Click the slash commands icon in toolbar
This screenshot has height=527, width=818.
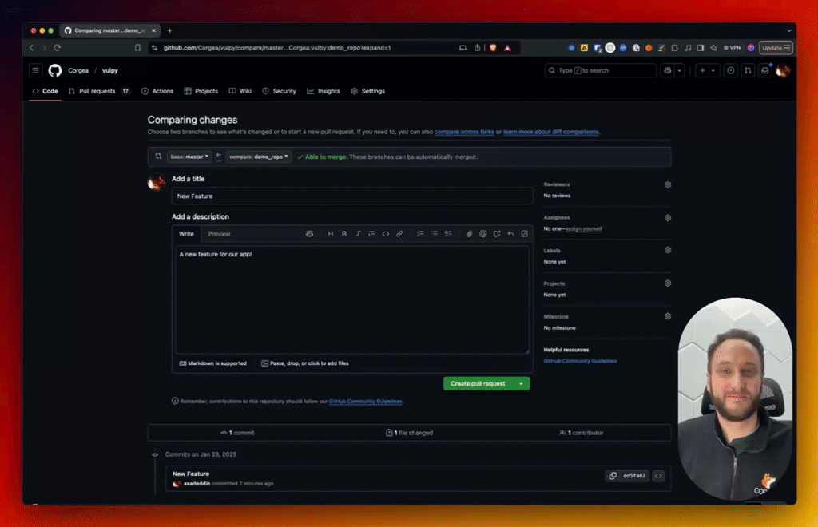524,234
